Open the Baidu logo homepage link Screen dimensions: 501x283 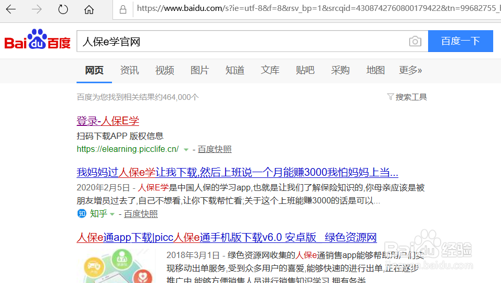coord(37,39)
